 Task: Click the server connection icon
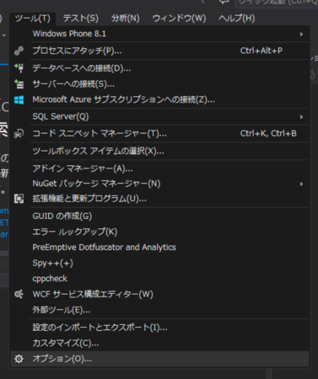[19, 84]
